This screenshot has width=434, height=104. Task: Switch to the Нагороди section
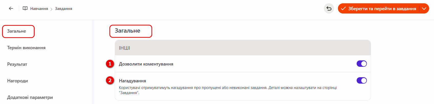[x=17, y=81]
